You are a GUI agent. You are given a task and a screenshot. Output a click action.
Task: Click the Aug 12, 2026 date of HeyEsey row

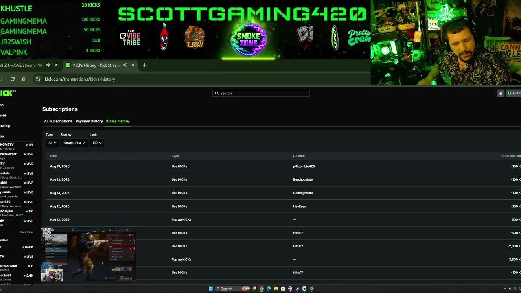pyautogui.click(x=60, y=206)
